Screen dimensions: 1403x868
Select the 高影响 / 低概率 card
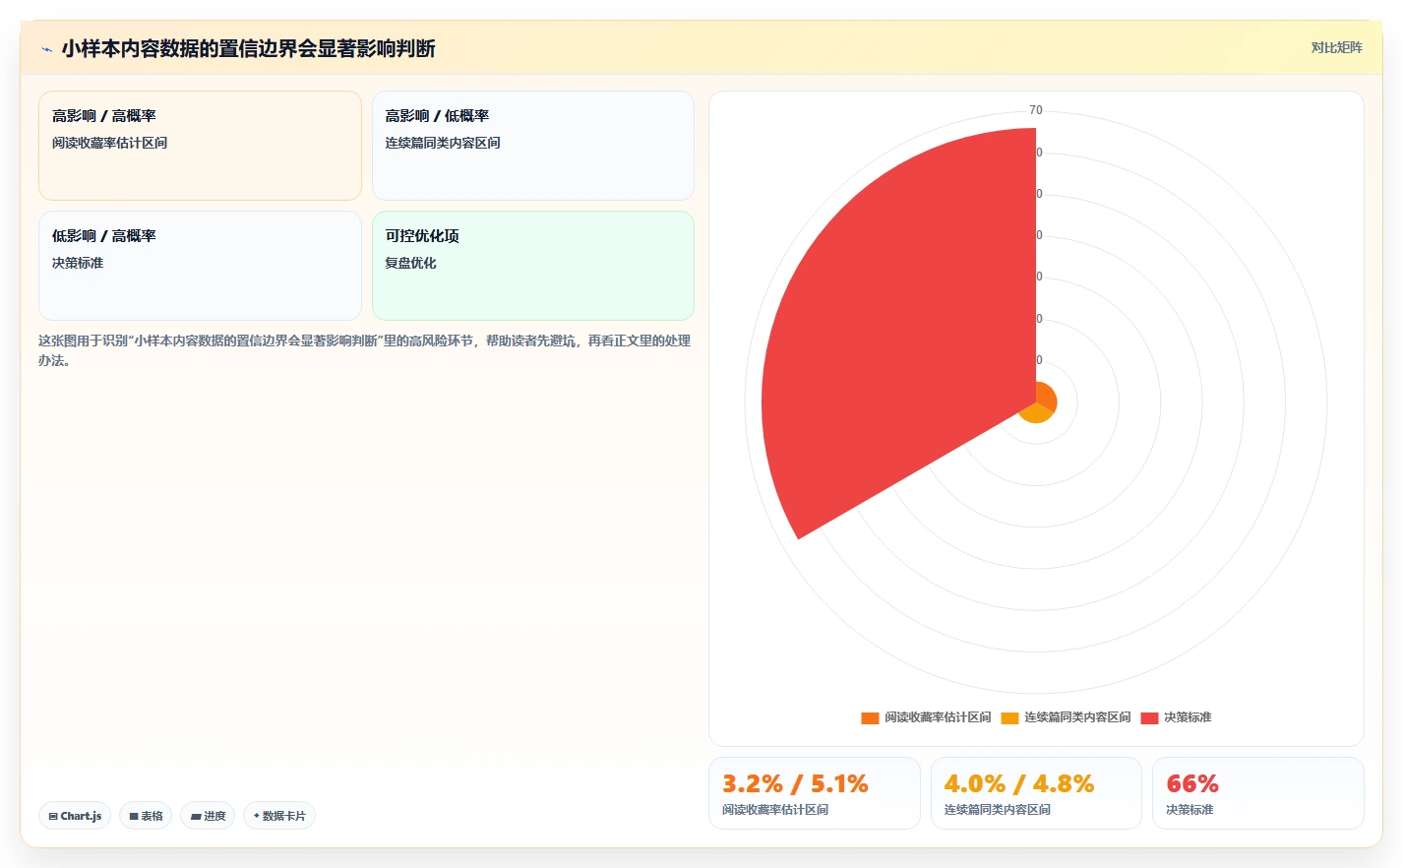533,146
